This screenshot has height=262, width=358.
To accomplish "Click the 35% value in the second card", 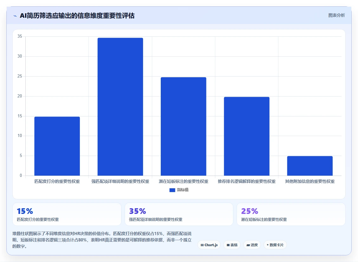I will pyautogui.click(x=137, y=211).
